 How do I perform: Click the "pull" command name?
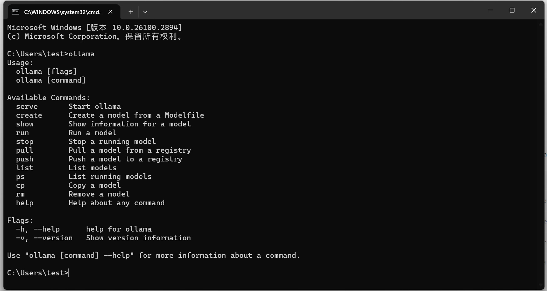coord(25,151)
